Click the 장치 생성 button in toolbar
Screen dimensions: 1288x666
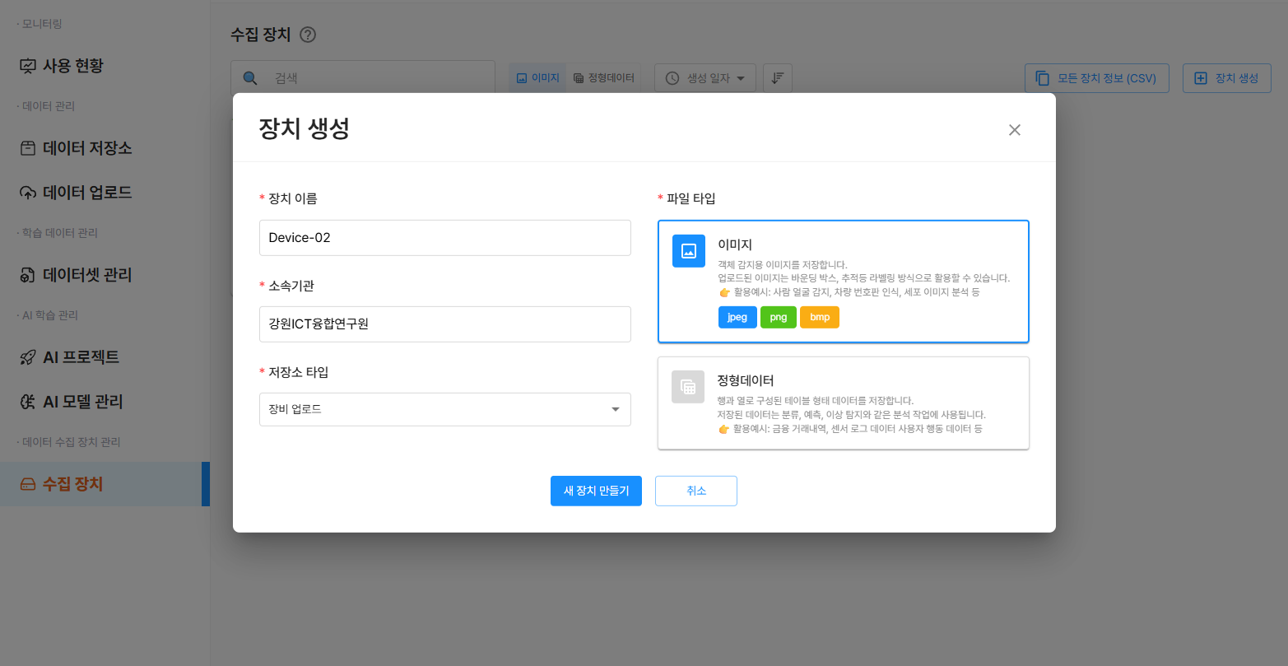coord(1227,78)
